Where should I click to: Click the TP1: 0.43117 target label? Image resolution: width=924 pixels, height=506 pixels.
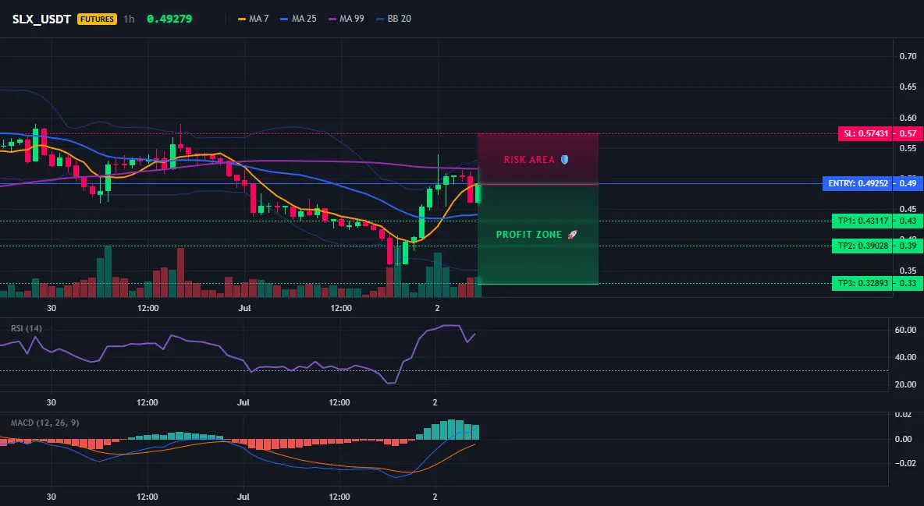pyautogui.click(x=862, y=221)
